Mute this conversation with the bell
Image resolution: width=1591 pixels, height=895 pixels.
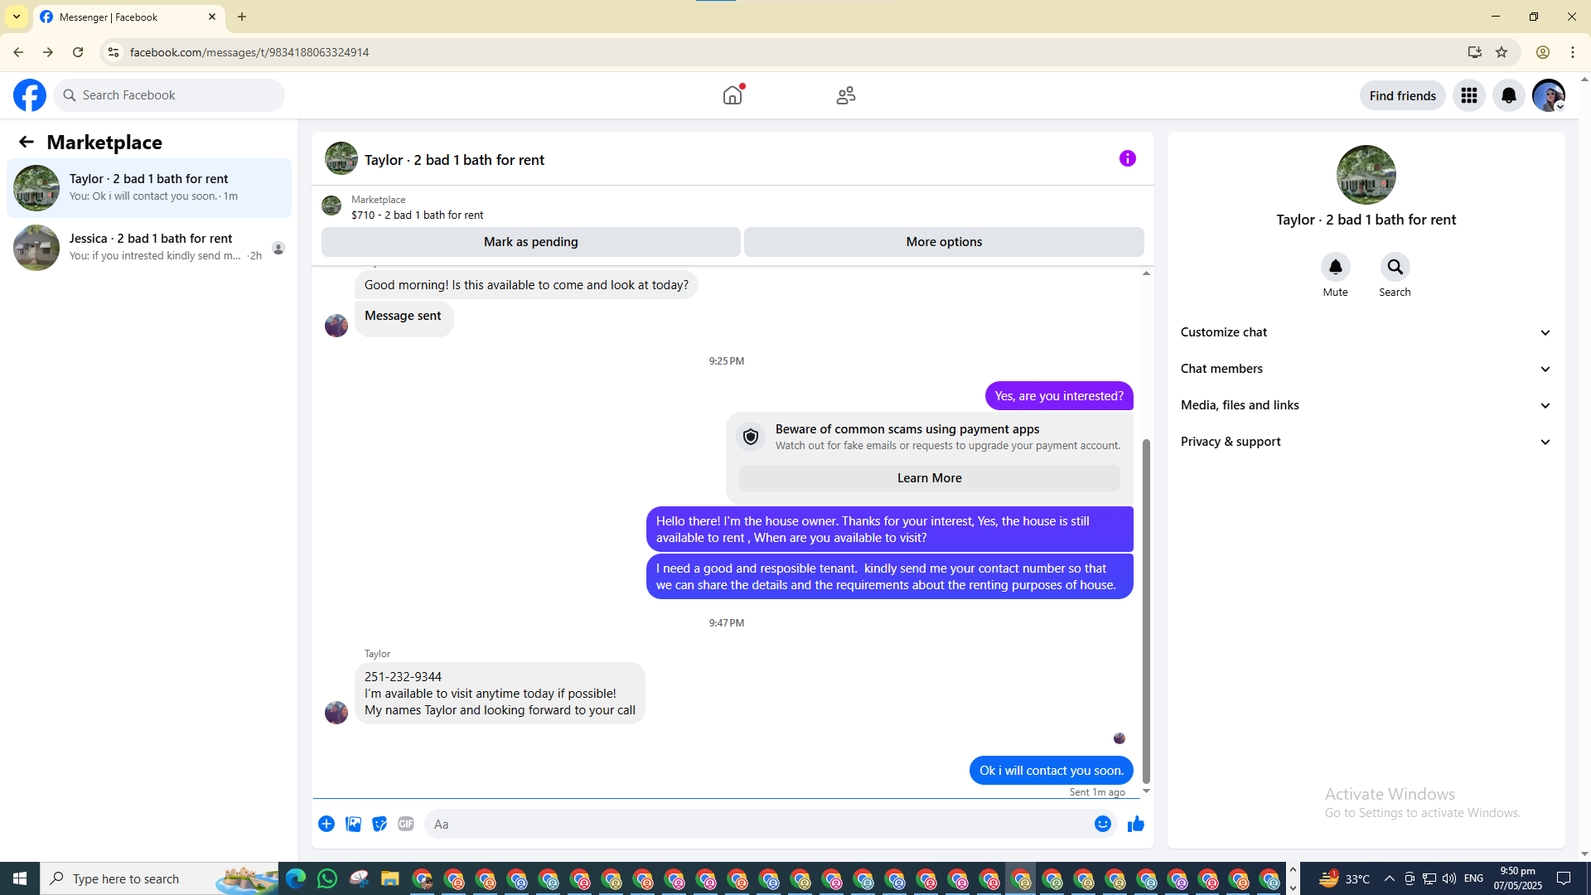(x=1335, y=267)
